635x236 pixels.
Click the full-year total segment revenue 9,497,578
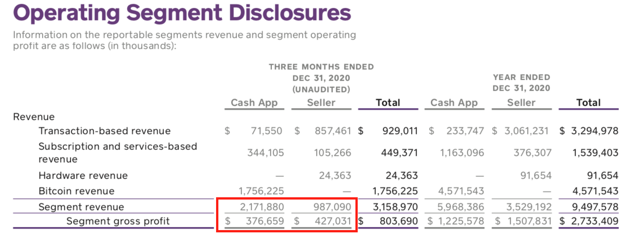pyautogui.click(x=595, y=207)
